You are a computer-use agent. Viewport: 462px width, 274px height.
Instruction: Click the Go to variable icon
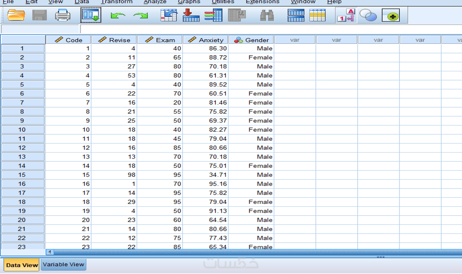point(191,15)
